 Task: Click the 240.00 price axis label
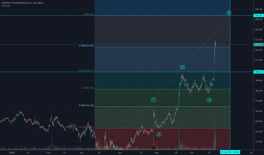[259, 30]
